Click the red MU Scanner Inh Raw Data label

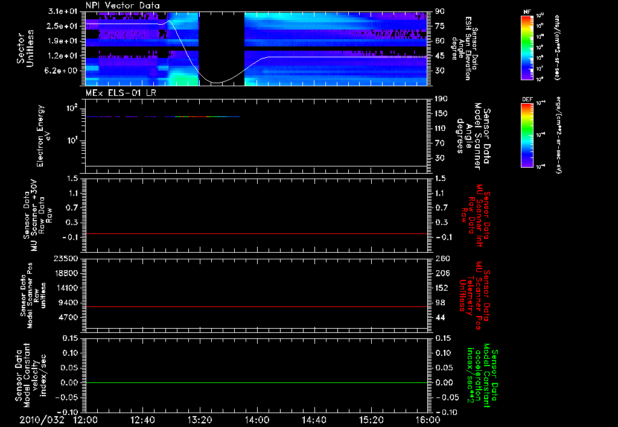(x=475, y=216)
